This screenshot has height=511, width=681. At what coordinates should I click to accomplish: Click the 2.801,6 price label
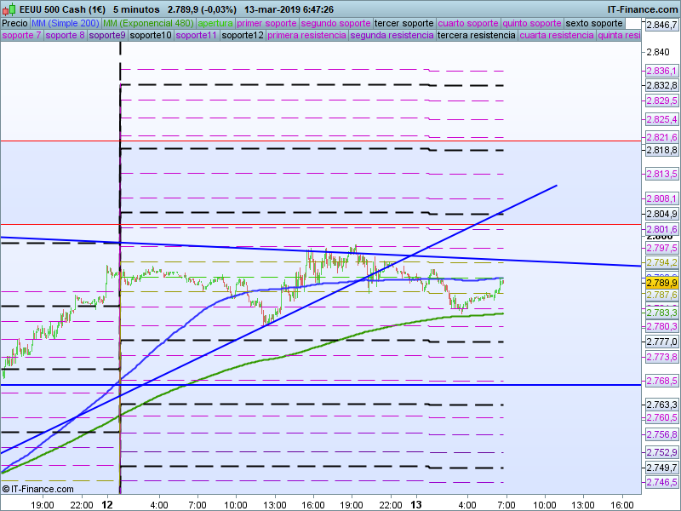[x=661, y=229]
